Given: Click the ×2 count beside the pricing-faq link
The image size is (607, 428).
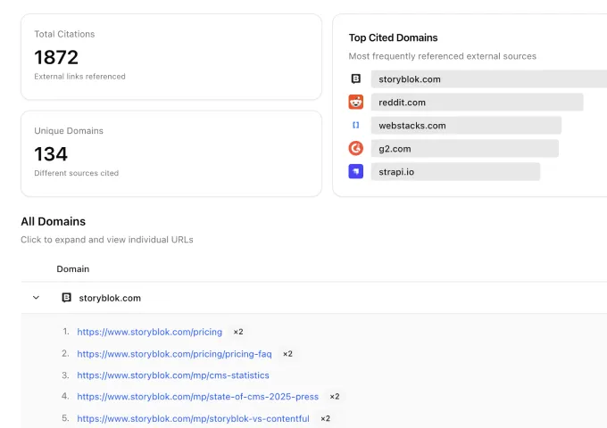Looking at the screenshot, I should click(x=287, y=354).
